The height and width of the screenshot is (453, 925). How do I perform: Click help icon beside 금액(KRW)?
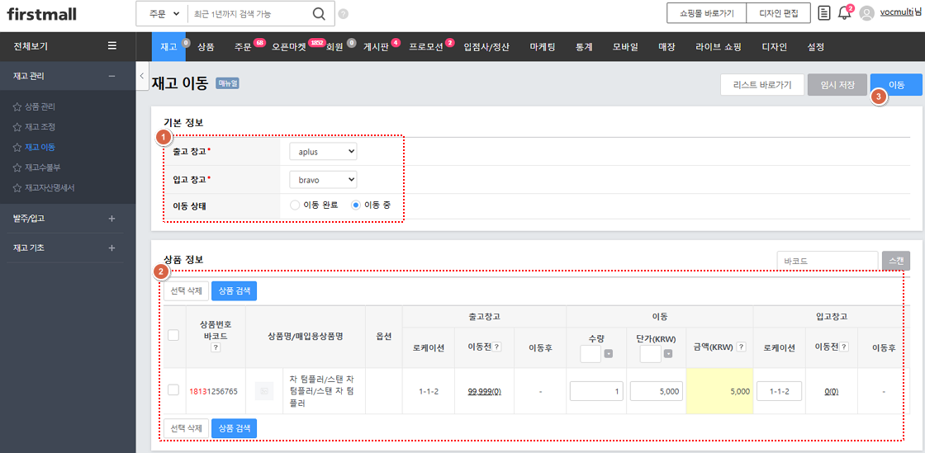[742, 347]
